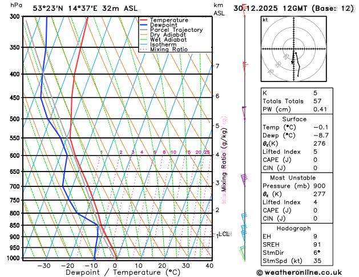Click the Surface section heading
The width and height of the screenshot is (359, 277).
(x=294, y=119)
